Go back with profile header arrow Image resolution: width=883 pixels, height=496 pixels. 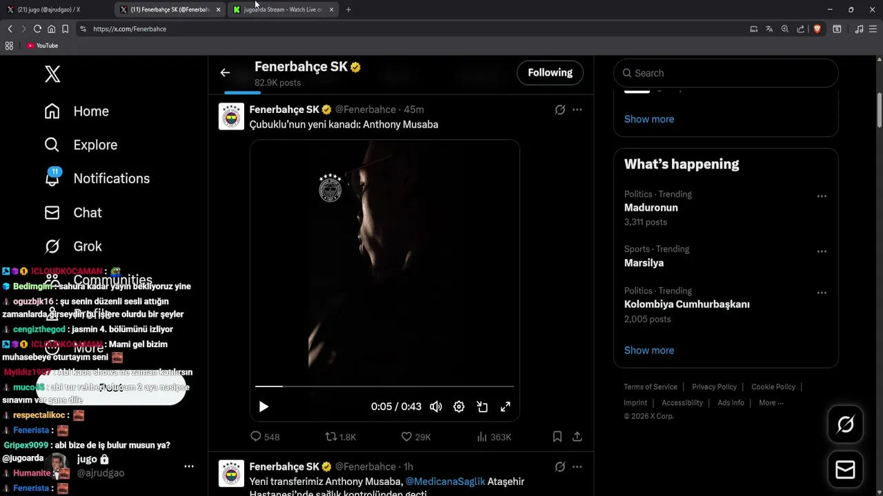(225, 72)
